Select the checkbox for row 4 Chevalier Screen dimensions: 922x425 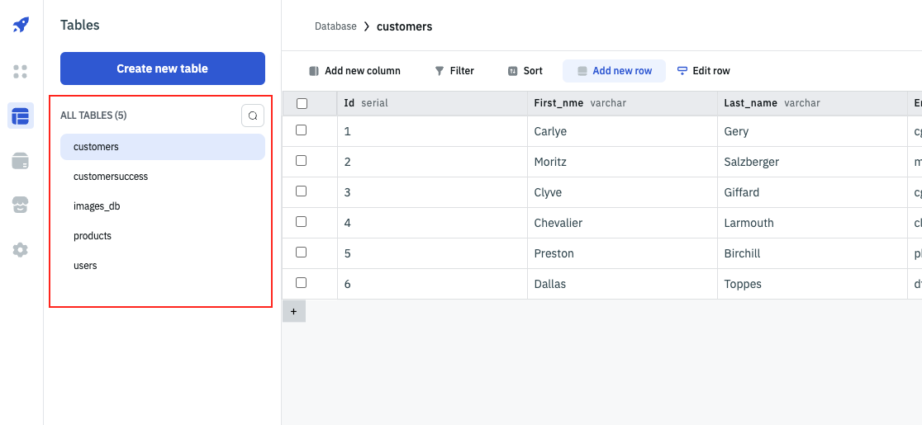[x=302, y=222]
